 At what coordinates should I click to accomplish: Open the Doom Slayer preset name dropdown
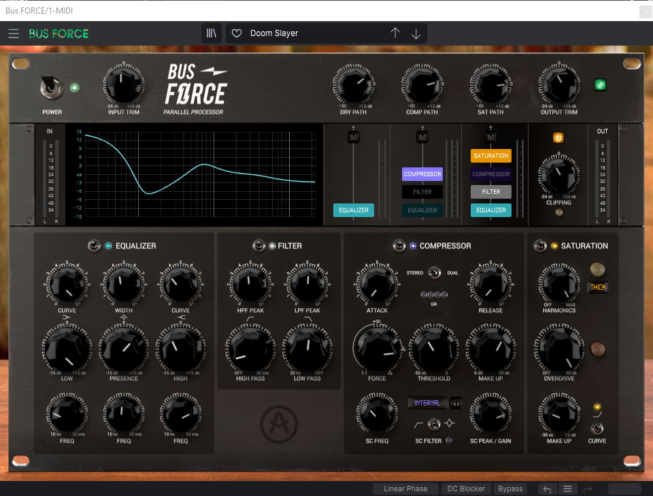pyautogui.click(x=306, y=33)
